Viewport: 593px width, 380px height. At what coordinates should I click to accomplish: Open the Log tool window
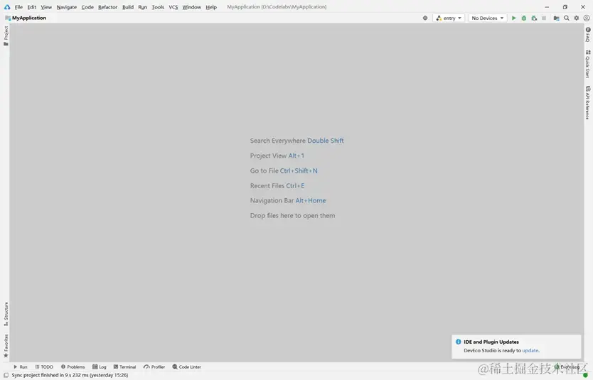pyautogui.click(x=100, y=367)
